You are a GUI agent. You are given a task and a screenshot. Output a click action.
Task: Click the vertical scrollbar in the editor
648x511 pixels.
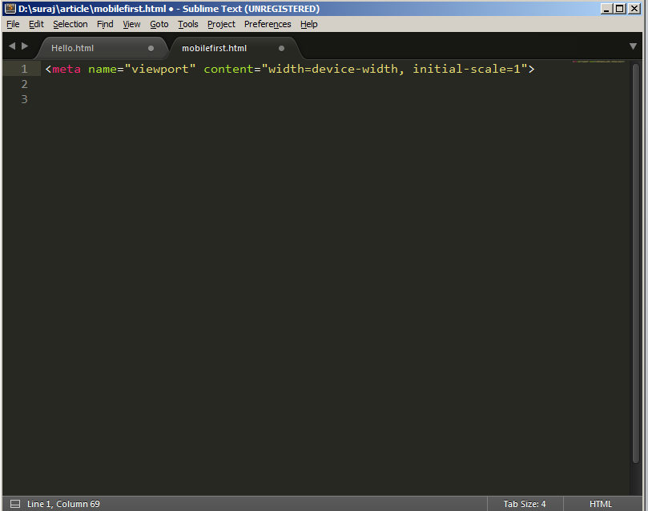(636, 263)
